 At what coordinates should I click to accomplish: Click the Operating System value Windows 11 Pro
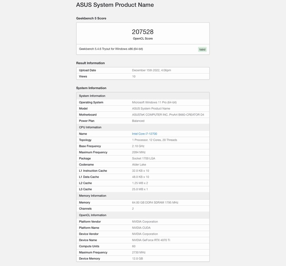[154, 102]
